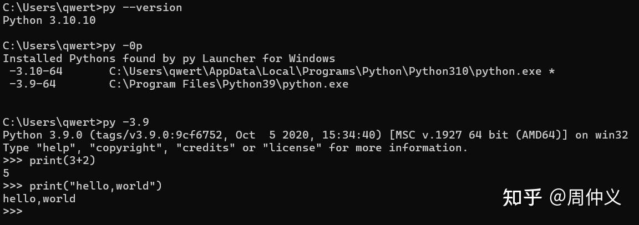Click the word "license" in the banner

(x=292, y=147)
